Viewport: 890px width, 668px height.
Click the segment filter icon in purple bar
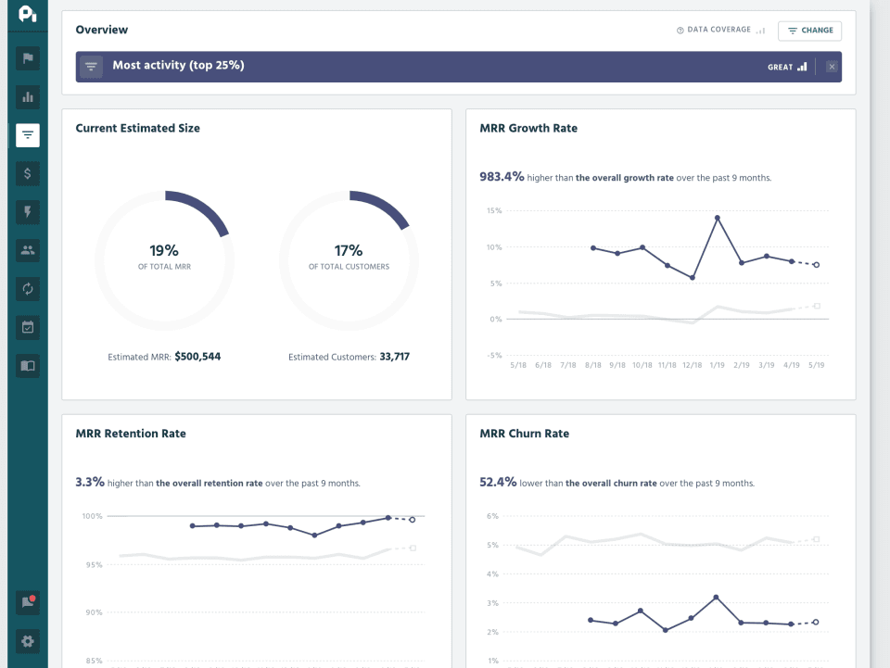pos(91,67)
